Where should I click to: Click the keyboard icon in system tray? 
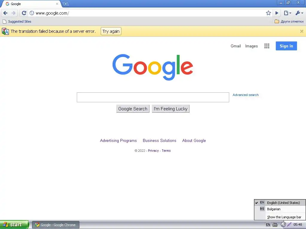(275, 225)
